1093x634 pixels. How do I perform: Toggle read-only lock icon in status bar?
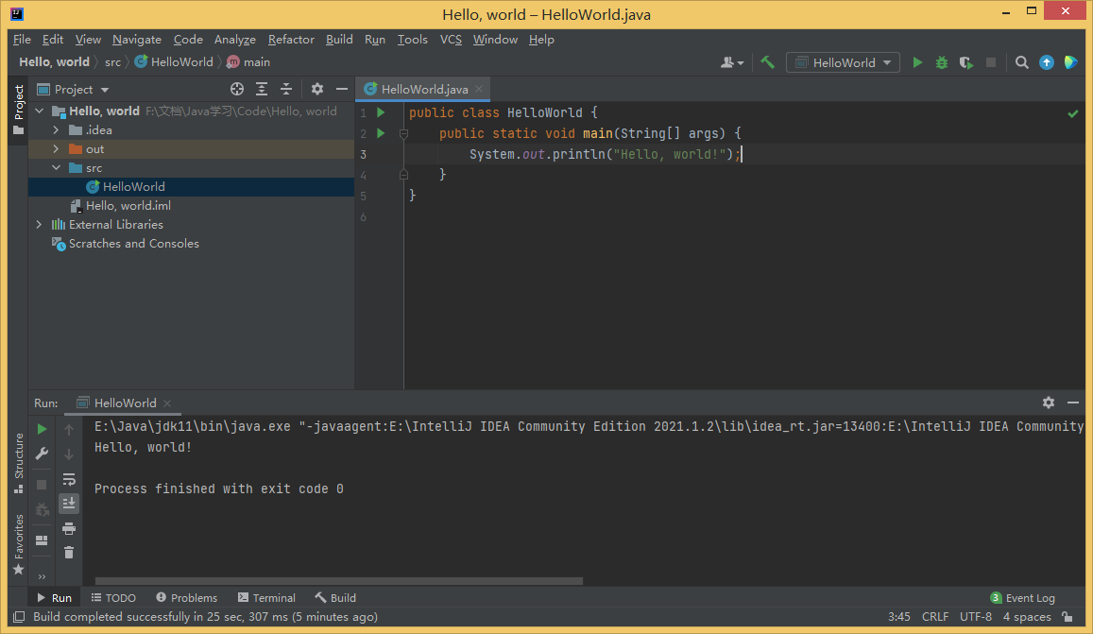[x=1067, y=617]
